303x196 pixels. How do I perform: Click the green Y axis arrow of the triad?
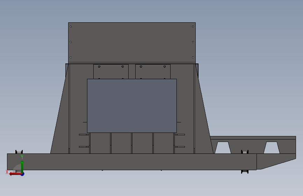tap(22, 166)
